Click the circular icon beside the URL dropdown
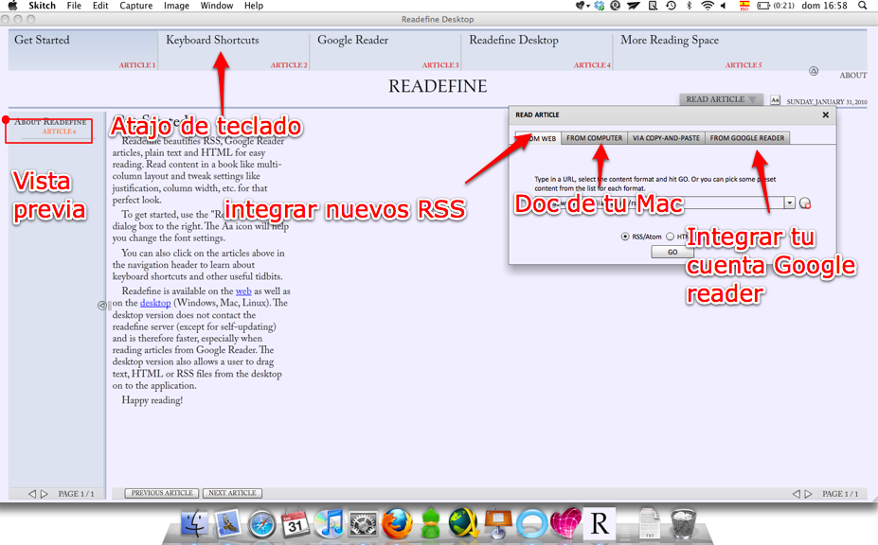This screenshot has height=545, width=878. 805,203
